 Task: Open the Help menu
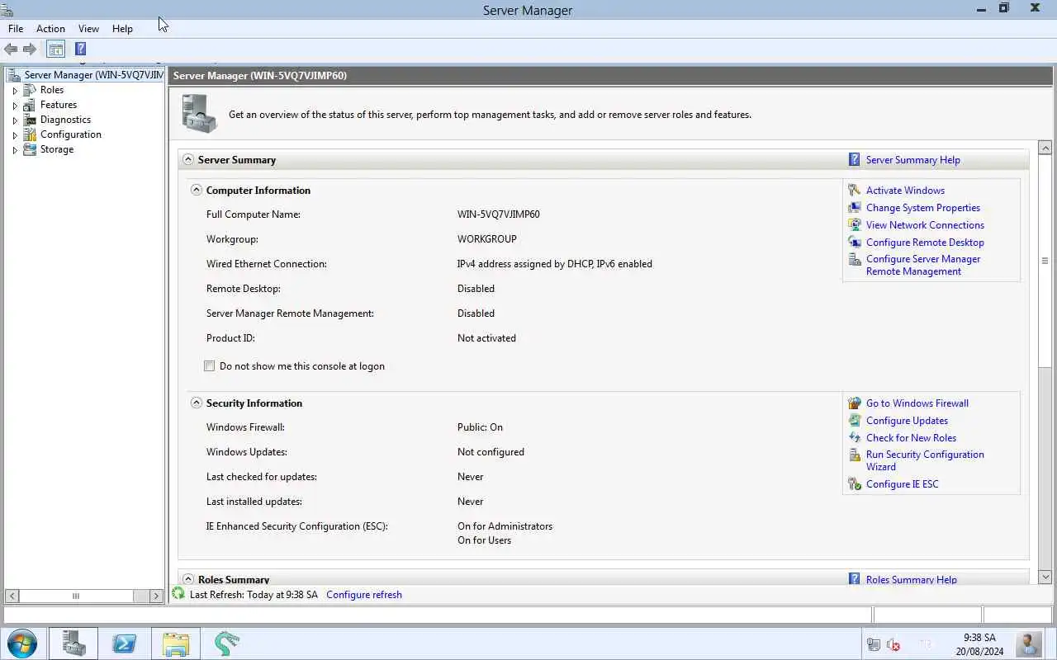coord(122,29)
